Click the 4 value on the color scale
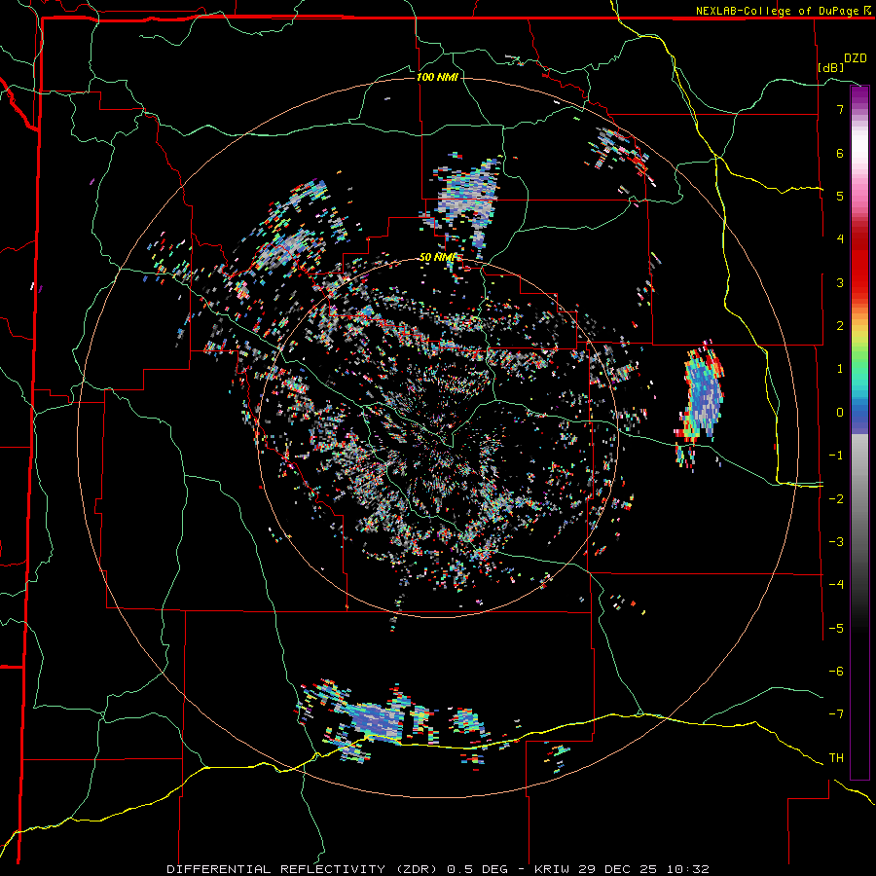Screen dimensions: 876x876 click(x=840, y=239)
